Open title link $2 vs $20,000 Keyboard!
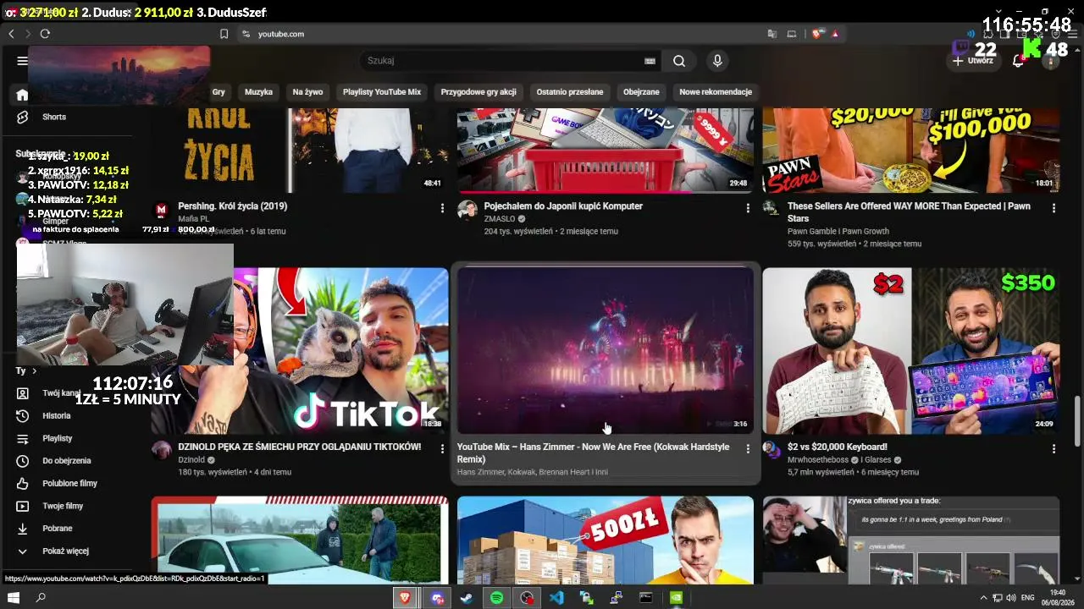 pos(838,447)
